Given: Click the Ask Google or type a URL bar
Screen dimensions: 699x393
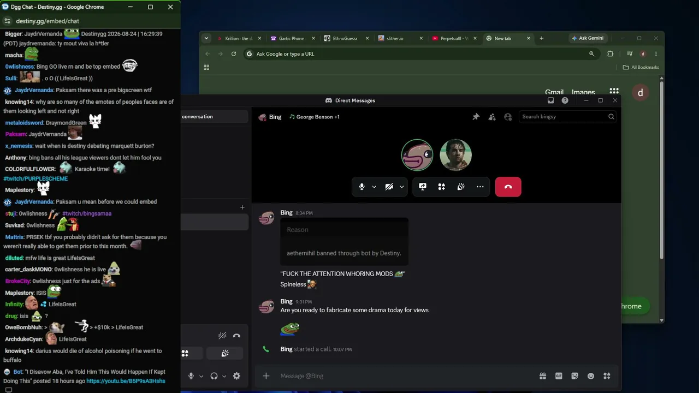Looking at the screenshot, I should tap(420, 54).
